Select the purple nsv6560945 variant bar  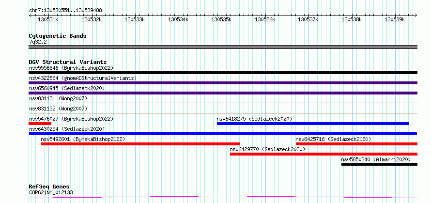223,93
